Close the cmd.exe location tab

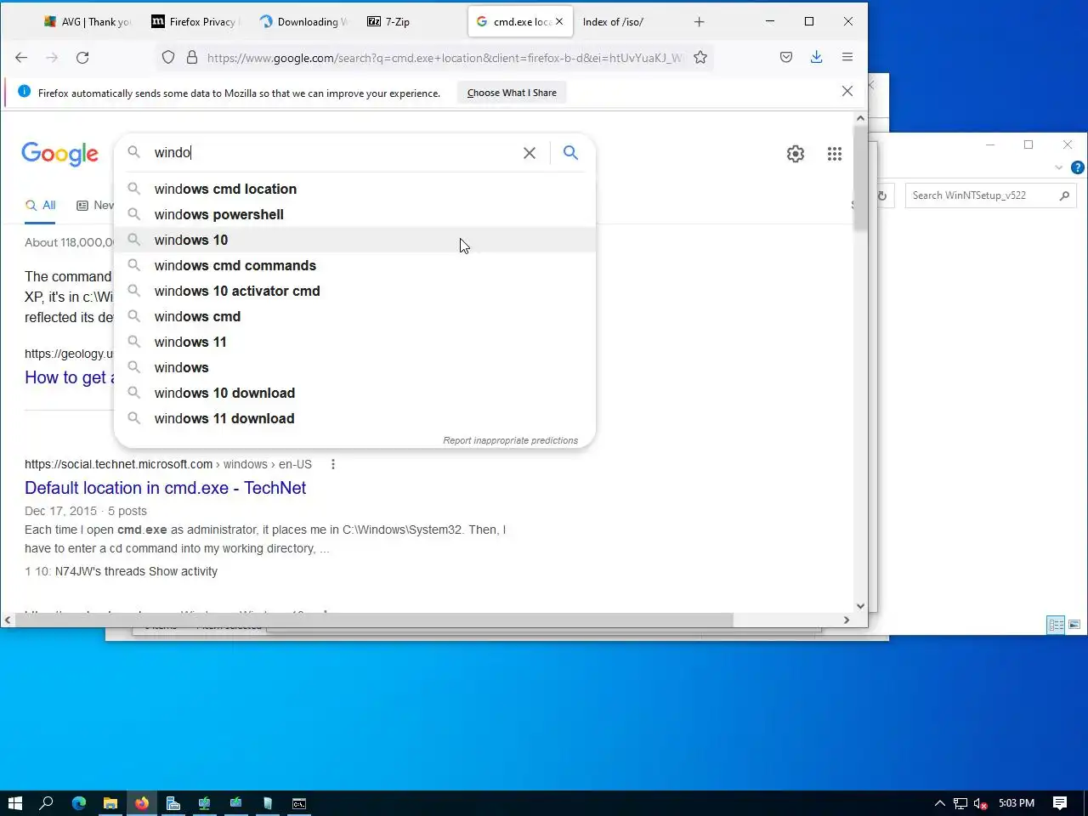pos(559,21)
